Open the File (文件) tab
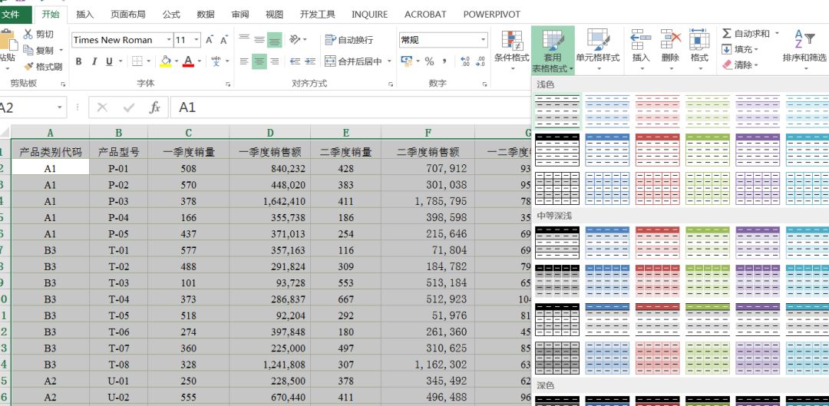Image resolution: width=829 pixels, height=406 pixels. click(12, 15)
